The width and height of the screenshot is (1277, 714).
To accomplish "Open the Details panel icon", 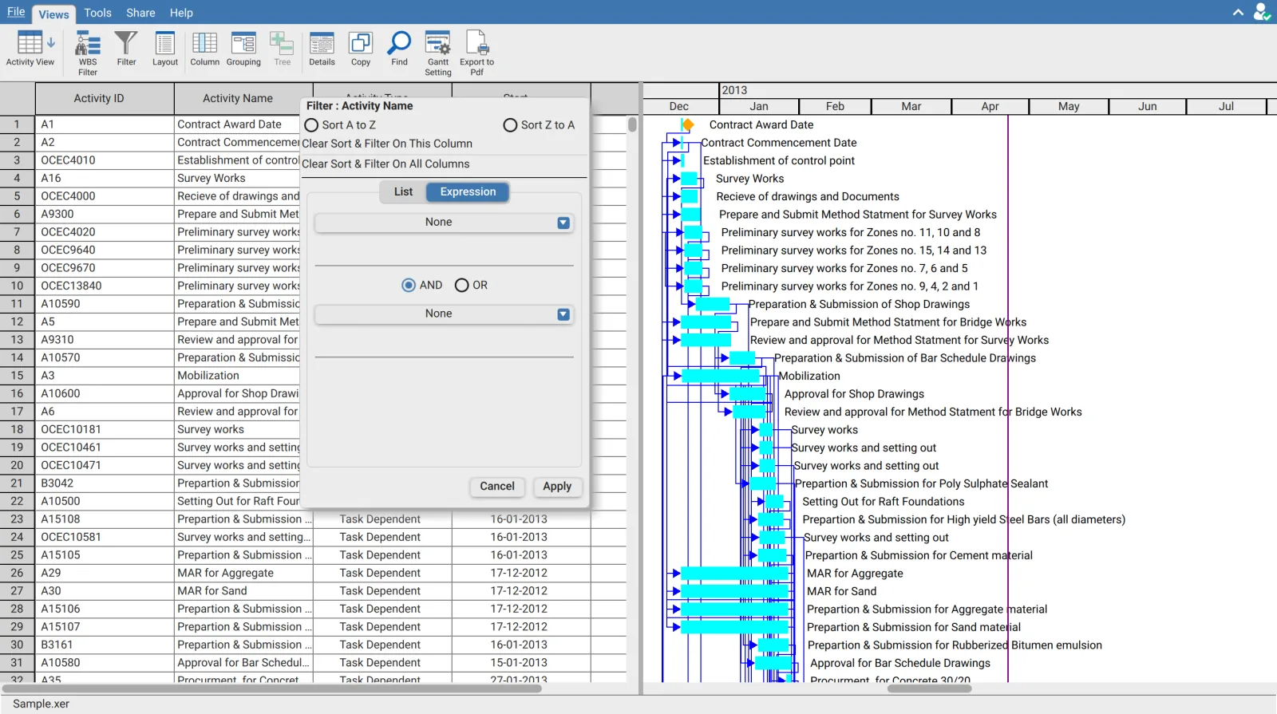I will point(322,48).
